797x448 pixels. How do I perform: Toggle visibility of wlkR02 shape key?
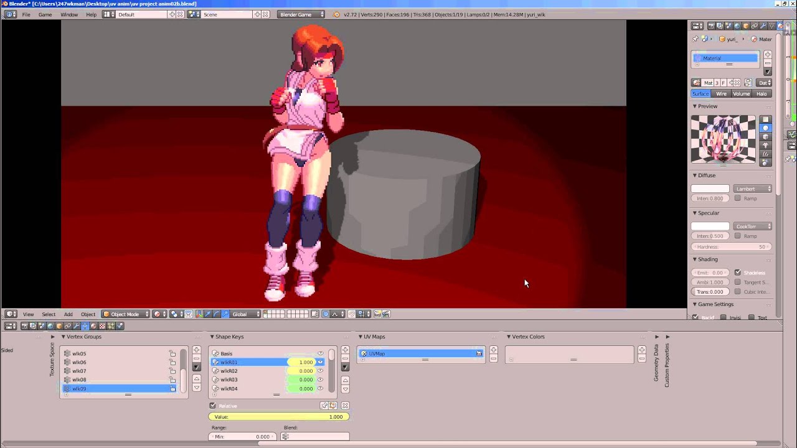(x=321, y=371)
